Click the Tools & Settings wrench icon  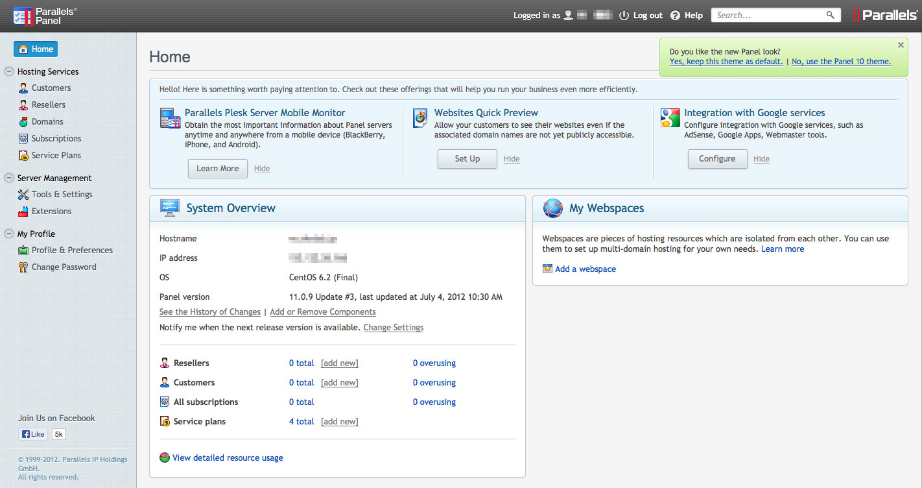[x=23, y=195]
